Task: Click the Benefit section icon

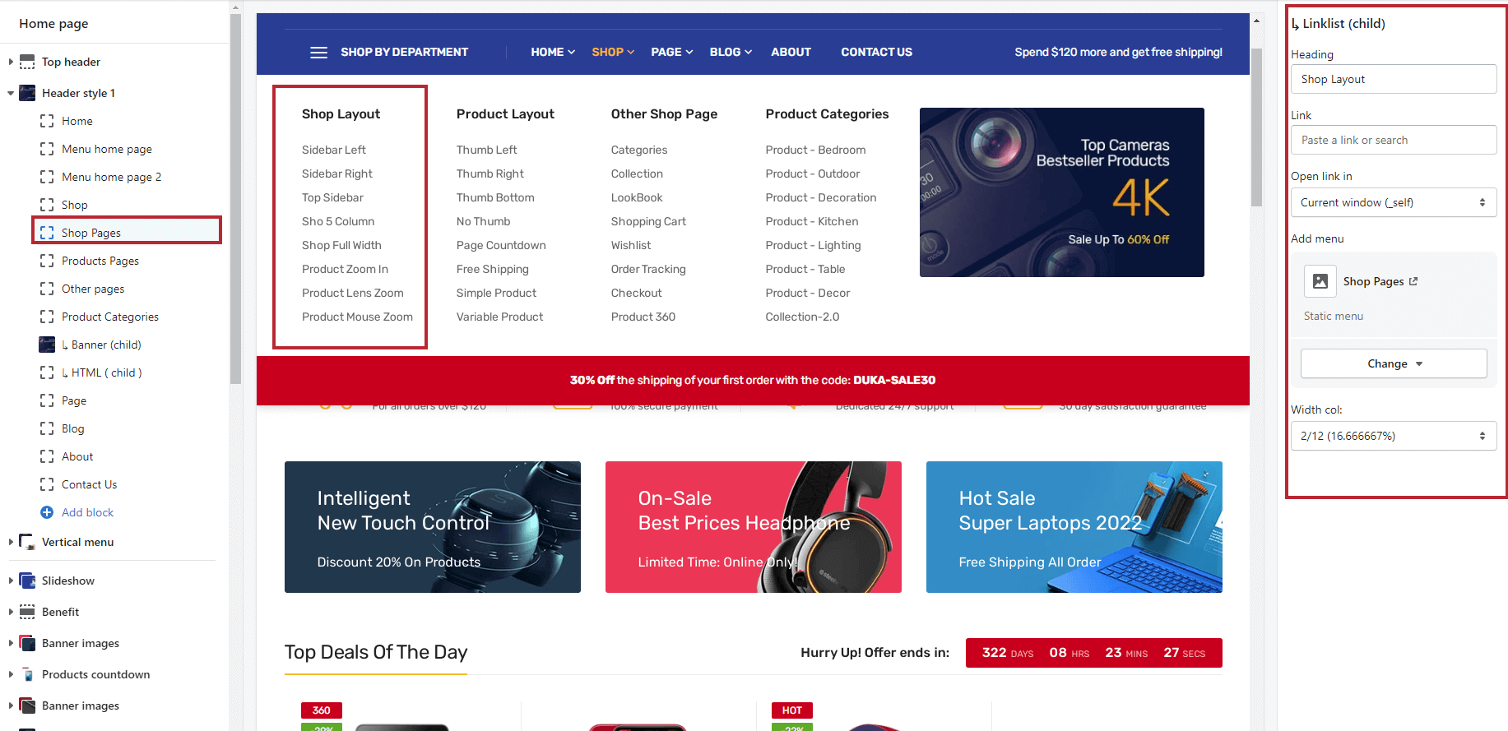Action: point(27,612)
